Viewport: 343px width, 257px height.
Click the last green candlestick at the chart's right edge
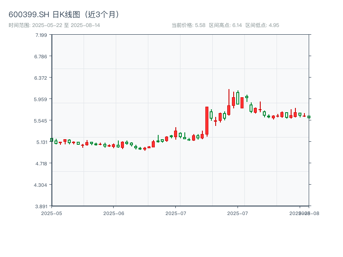309,117
